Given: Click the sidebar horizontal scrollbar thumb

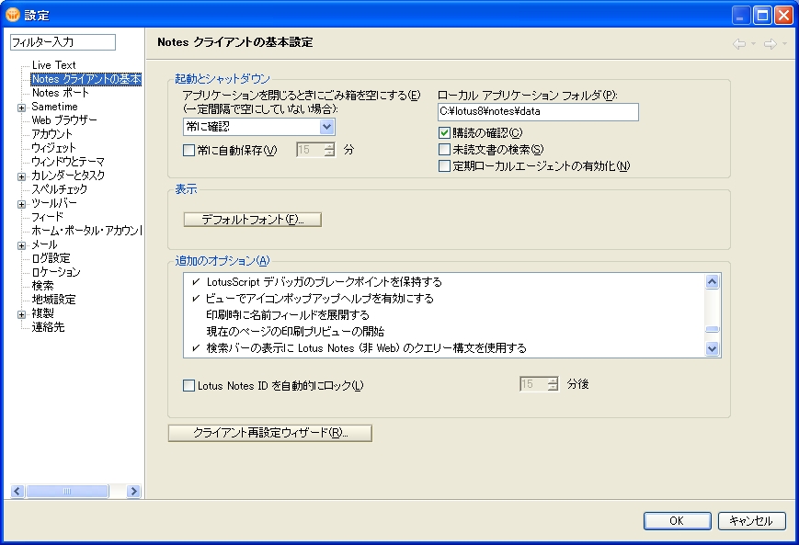Looking at the screenshot, I should tap(67, 492).
